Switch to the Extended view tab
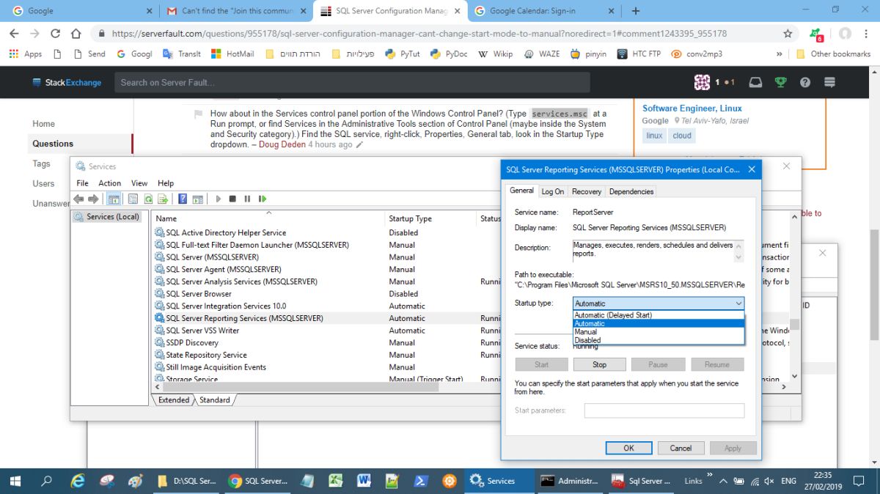The height and width of the screenshot is (494, 880). 174,400
